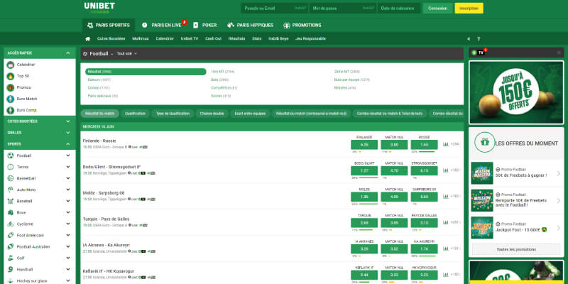Image resolution: width=568 pixels, height=284 pixels.
Task: Click the yellow Inscription button
Action: click(469, 9)
